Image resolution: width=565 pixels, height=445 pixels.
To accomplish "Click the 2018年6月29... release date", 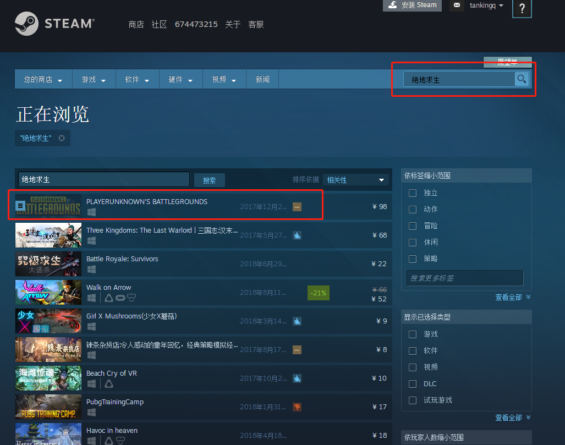I will point(264,264).
